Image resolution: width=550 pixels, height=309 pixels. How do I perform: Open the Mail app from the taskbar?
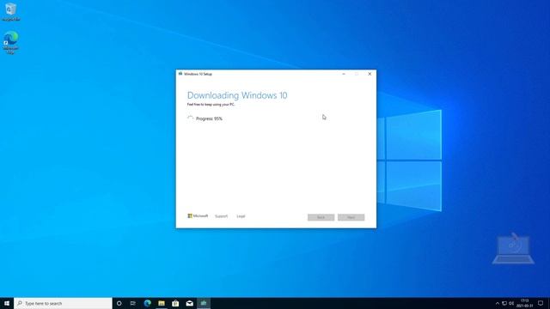(189, 303)
